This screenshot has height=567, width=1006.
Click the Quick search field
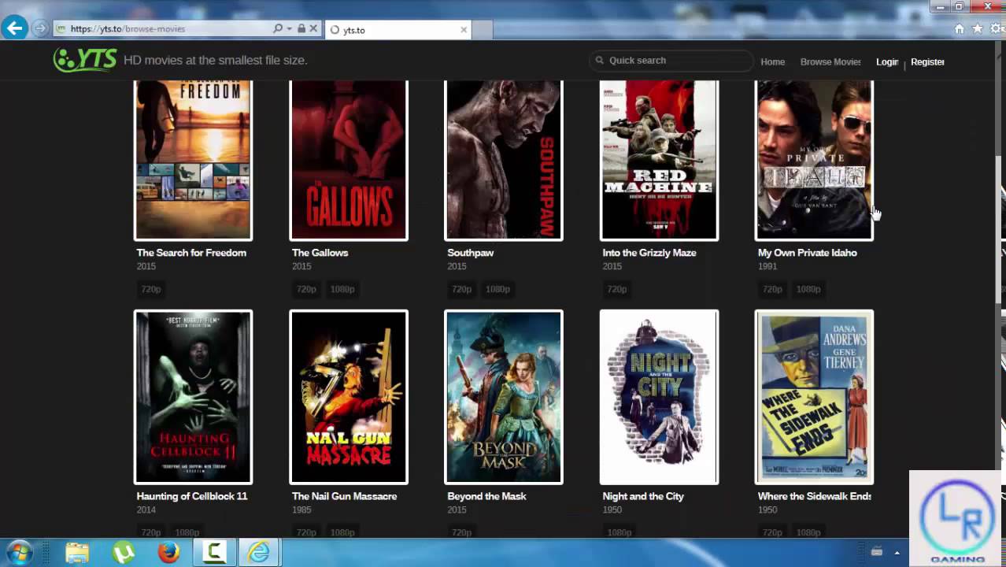[671, 61]
